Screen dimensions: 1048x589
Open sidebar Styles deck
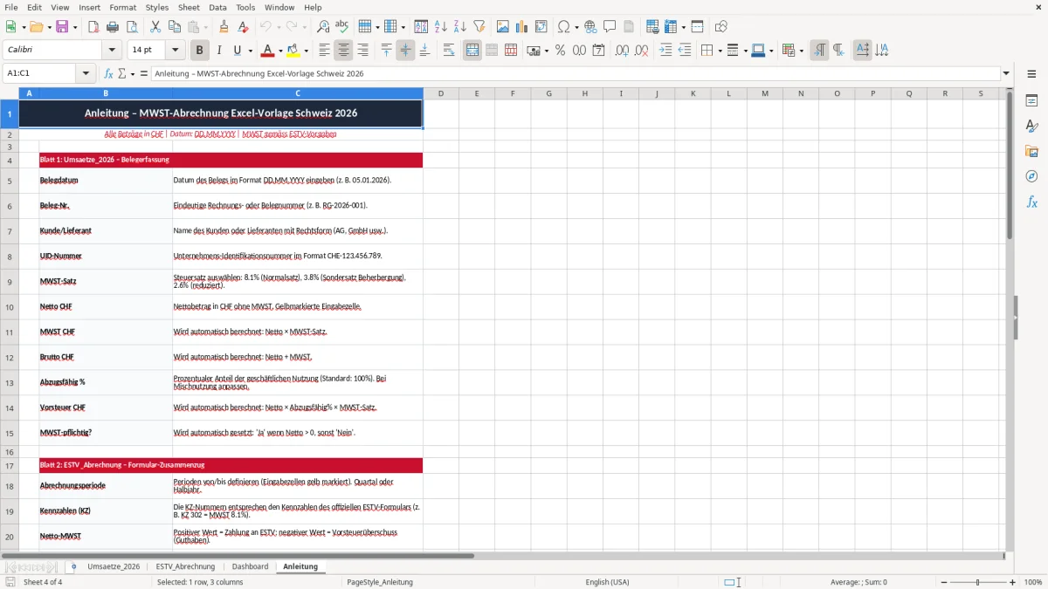[1031, 127]
